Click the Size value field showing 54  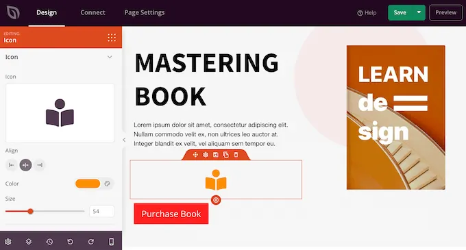click(101, 212)
